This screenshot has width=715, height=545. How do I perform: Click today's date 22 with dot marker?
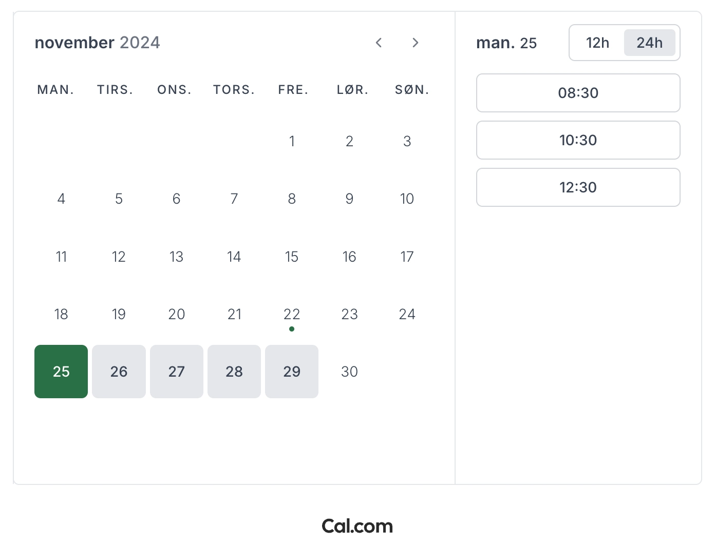tap(292, 314)
